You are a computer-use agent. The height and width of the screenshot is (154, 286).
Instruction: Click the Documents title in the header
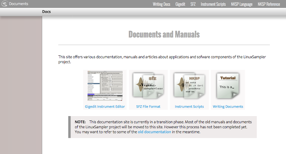[x=19, y=4]
